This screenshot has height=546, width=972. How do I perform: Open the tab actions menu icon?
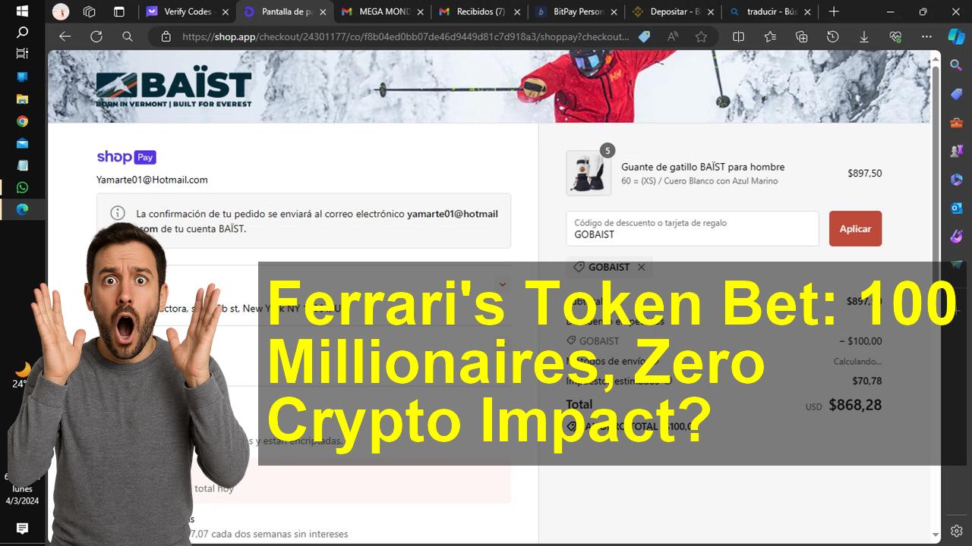click(x=118, y=11)
